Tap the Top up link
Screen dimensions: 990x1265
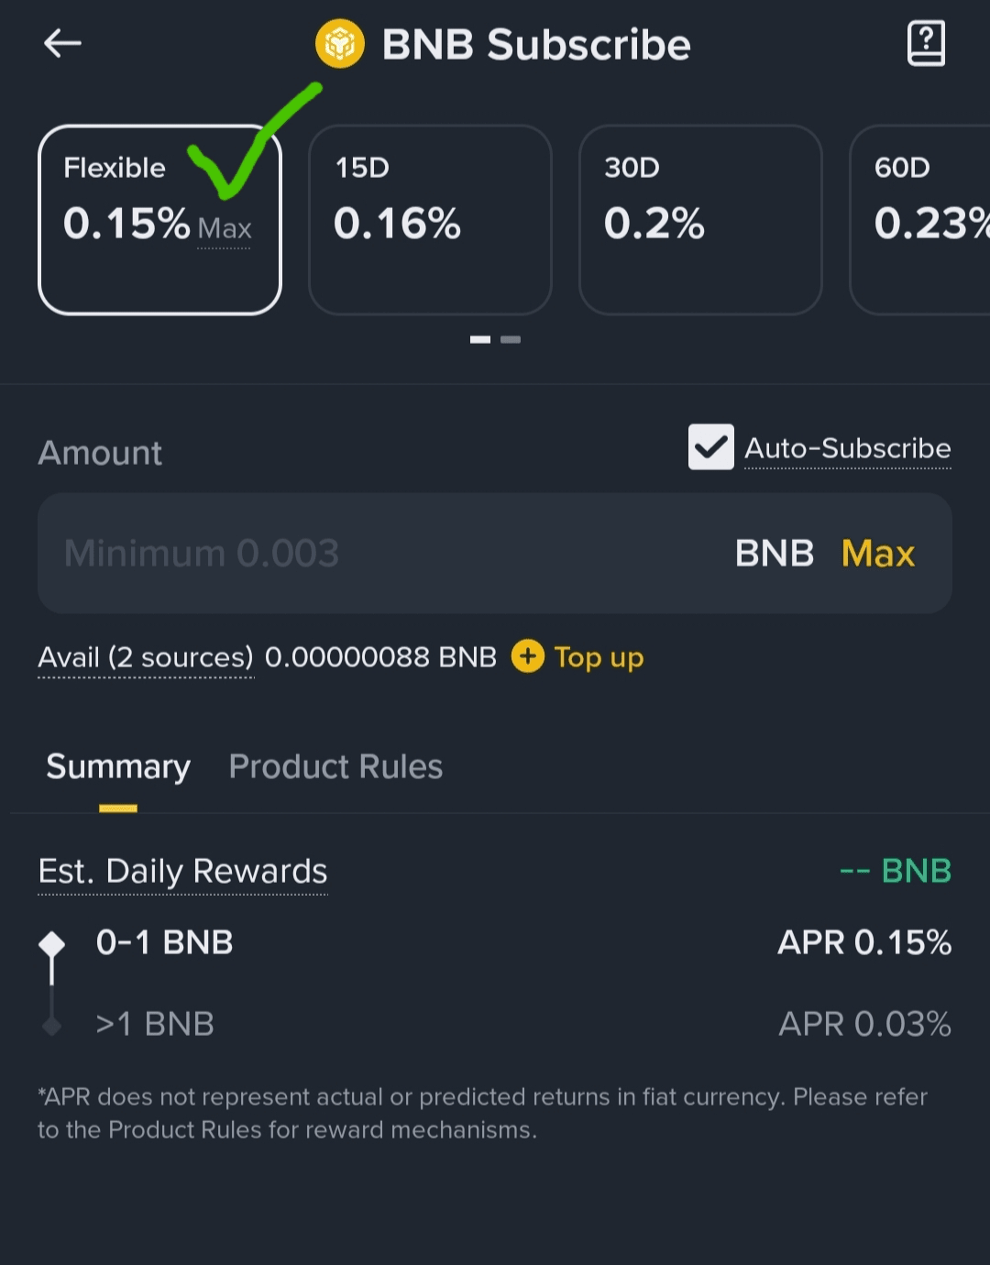pos(599,657)
